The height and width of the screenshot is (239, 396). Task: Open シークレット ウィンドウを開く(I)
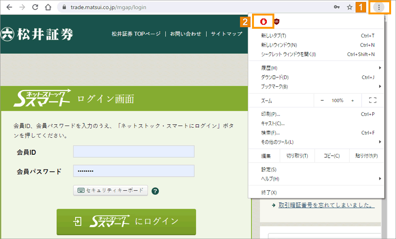pyautogui.click(x=316, y=54)
